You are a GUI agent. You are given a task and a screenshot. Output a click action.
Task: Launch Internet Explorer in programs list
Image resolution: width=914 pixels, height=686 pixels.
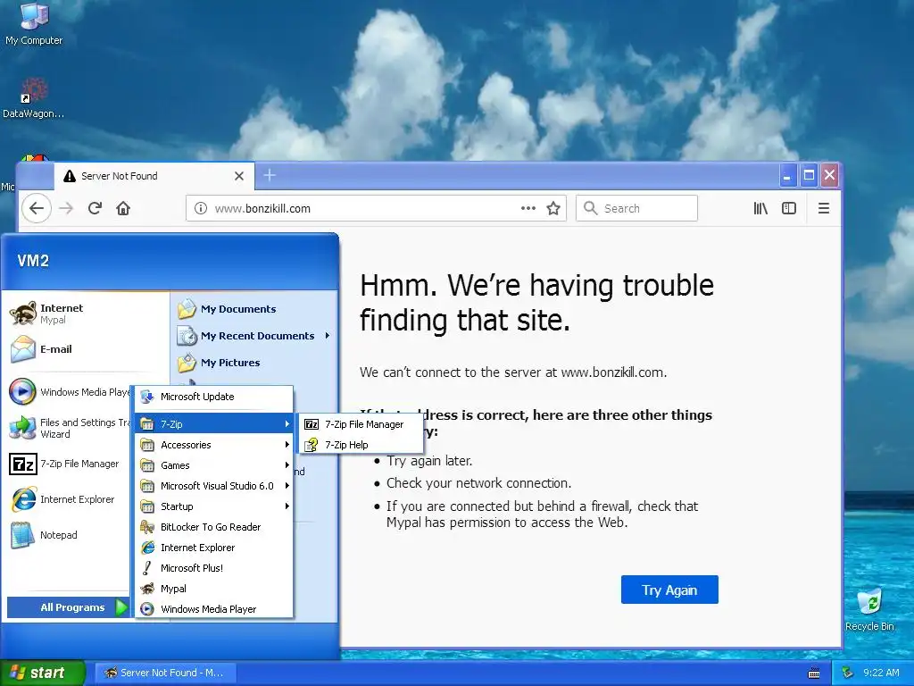coord(214,548)
